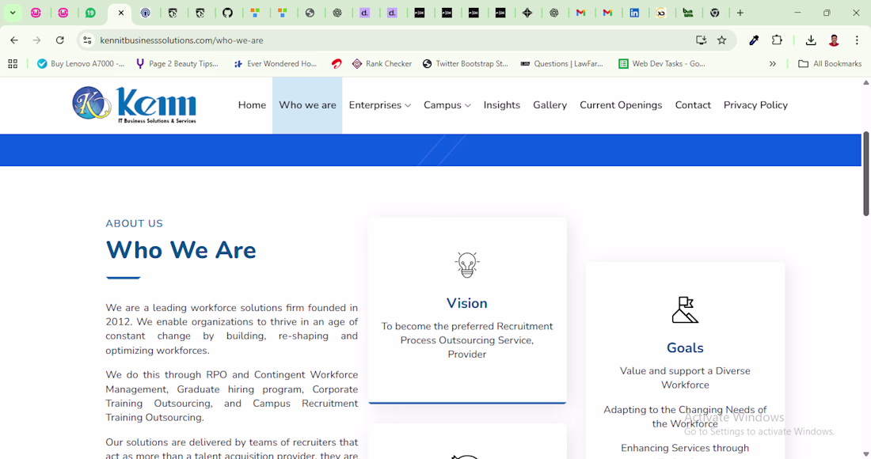
Task: Open the WhatsApp tab with 19 badge
Action: pyautogui.click(x=90, y=13)
